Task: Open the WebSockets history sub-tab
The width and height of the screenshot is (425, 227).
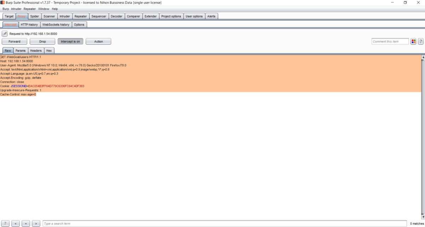Action: [x=56, y=25]
